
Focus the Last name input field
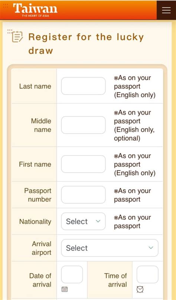(83, 86)
